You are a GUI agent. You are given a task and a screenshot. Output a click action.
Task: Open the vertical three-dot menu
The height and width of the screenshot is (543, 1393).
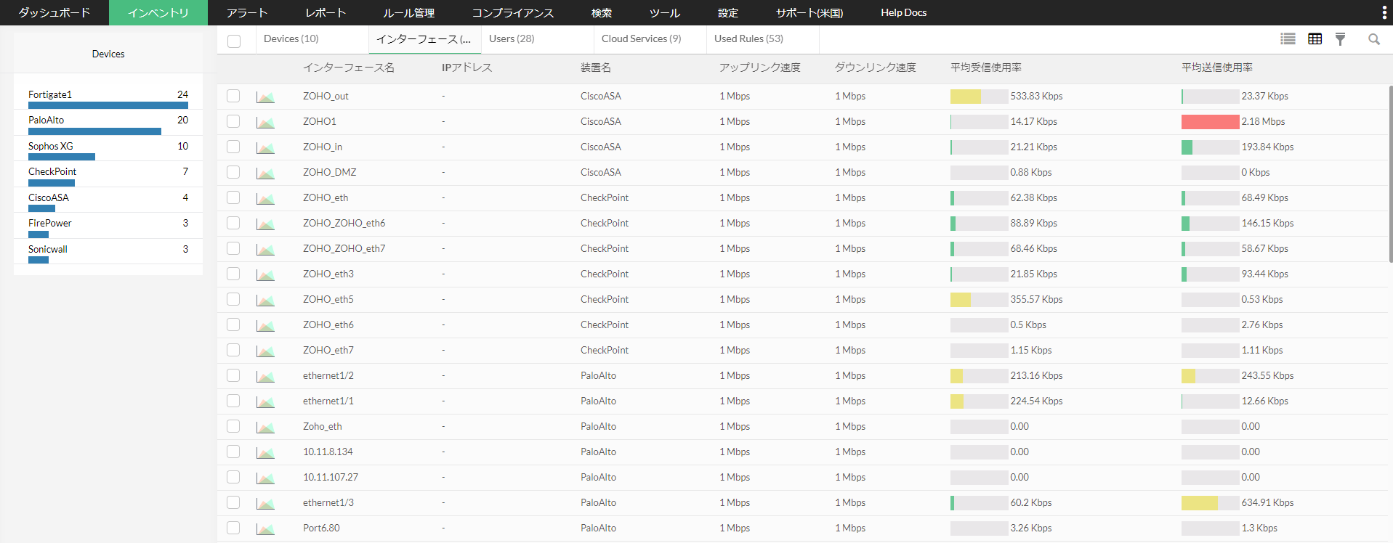pos(1384,12)
